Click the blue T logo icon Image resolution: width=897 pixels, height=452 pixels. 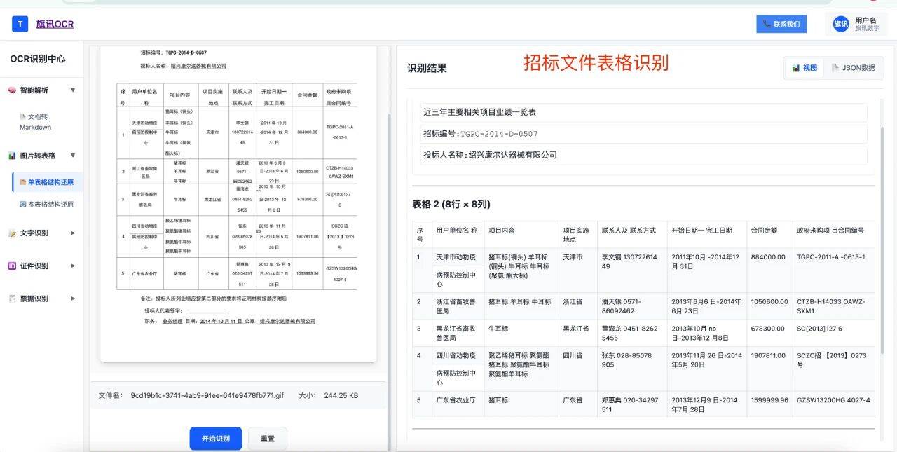[x=20, y=24]
